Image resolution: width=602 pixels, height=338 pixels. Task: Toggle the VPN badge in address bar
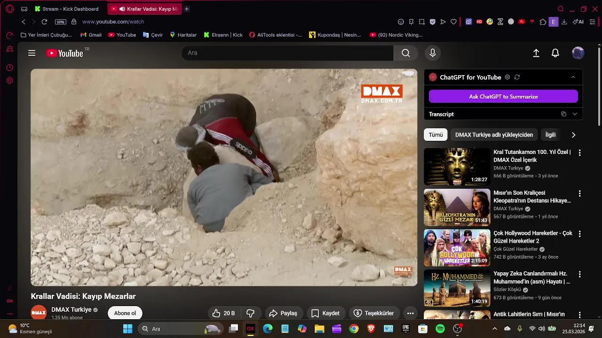(60, 22)
